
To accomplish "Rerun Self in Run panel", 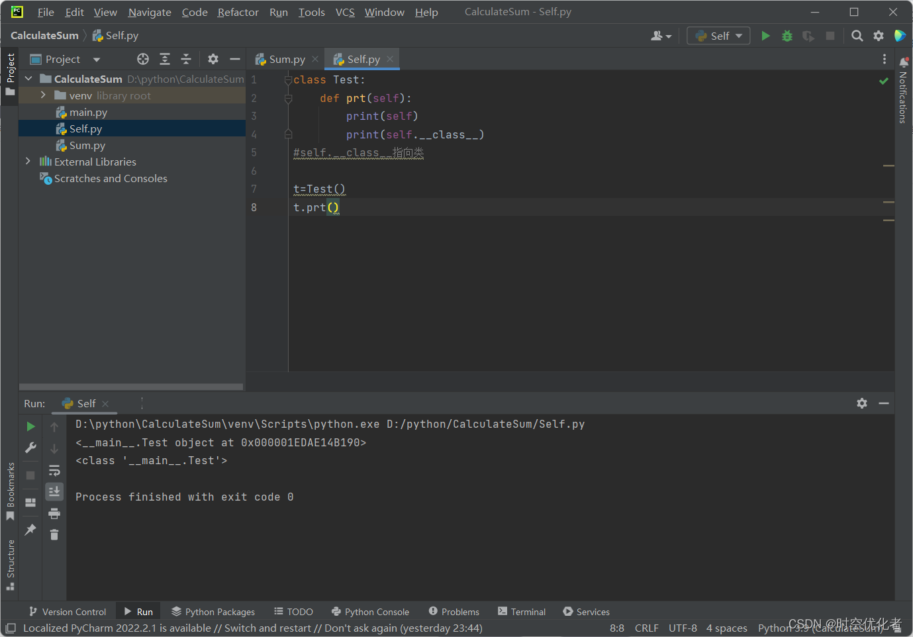I will coord(30,426).
